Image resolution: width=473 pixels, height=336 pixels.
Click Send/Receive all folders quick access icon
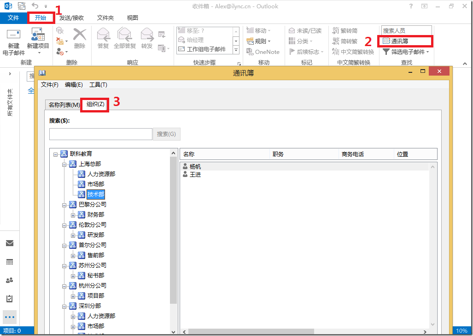[x=22, y=6]
